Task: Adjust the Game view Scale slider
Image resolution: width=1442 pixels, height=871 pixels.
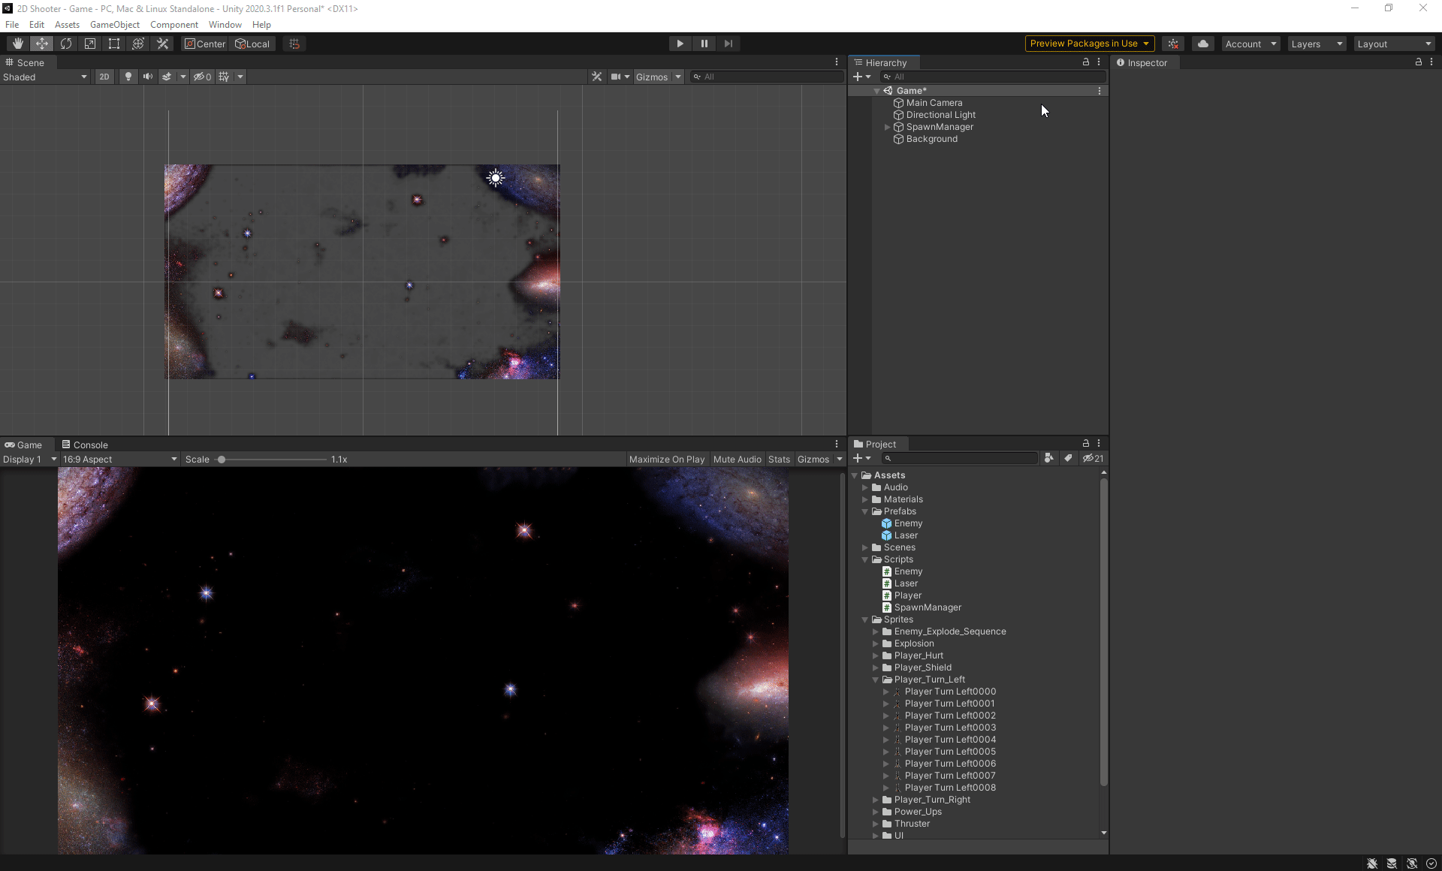Action: pos(222,459)
